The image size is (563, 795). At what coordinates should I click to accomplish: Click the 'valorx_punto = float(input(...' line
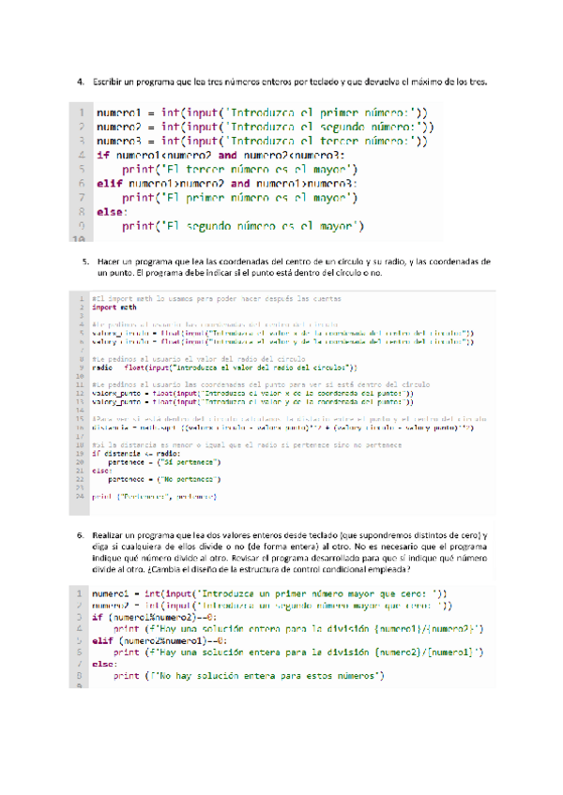coord(252,394)
